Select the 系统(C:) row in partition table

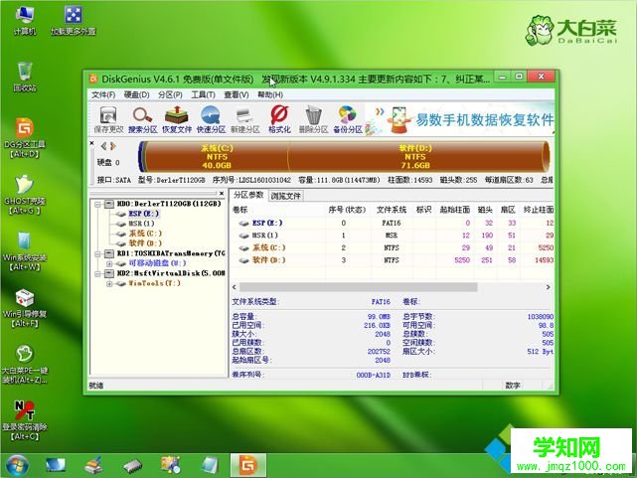tap(392, 247)
